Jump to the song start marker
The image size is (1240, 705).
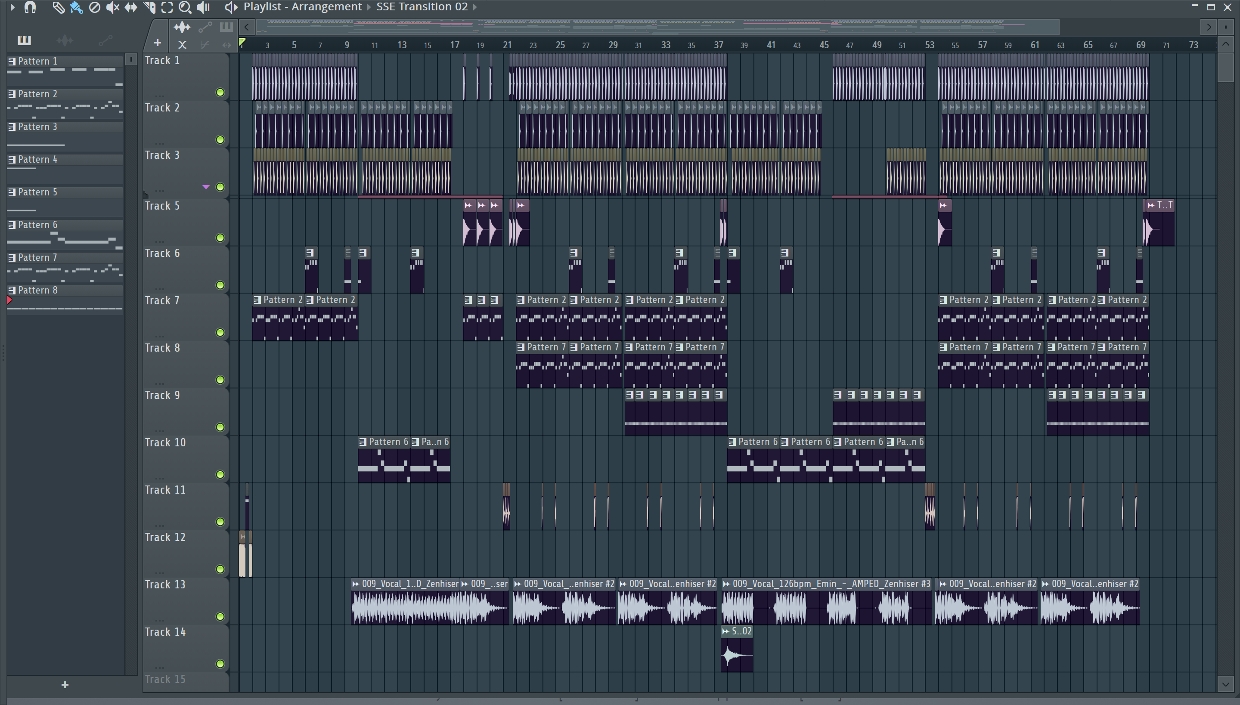pyautogui.click(x=242, y=43)
